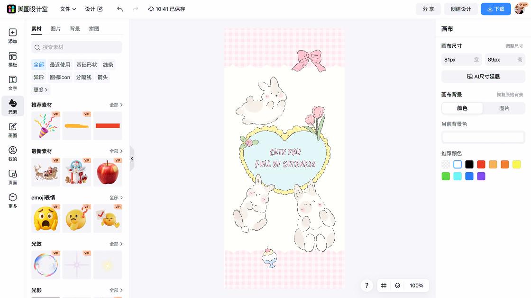This screenshot has height=298, width=531.
Task: Open the 页面 pages panel icon
Action: 12,177
